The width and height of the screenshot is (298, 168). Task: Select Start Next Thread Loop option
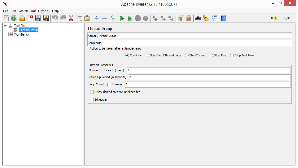148,55
